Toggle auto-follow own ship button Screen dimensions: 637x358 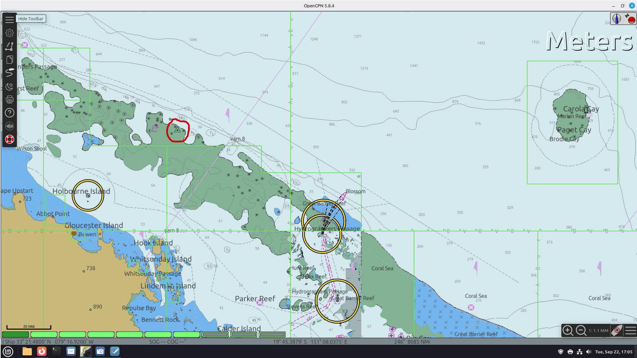click(x=617, y=330)
